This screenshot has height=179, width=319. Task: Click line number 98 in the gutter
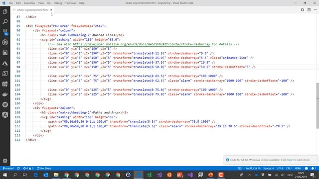[x=18, y=67]
